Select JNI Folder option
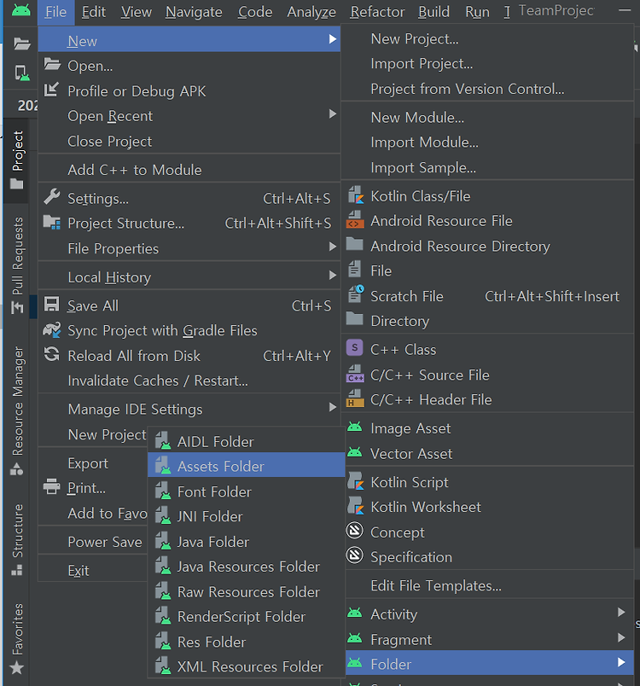The height and width of the screenshot is (686, 640). point(247,517)
